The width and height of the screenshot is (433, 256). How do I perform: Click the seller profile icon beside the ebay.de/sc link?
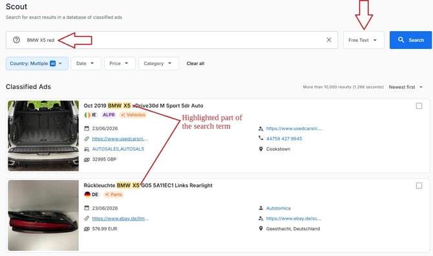(x=260, y=219)
